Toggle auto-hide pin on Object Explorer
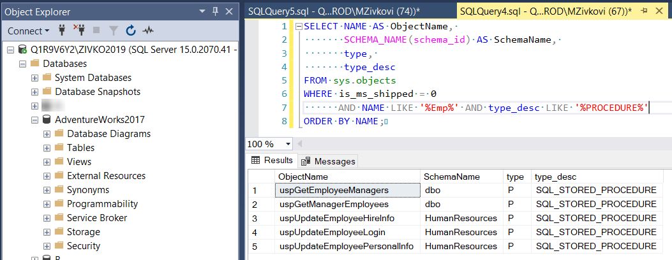672x260 pixels. [215, 11]
